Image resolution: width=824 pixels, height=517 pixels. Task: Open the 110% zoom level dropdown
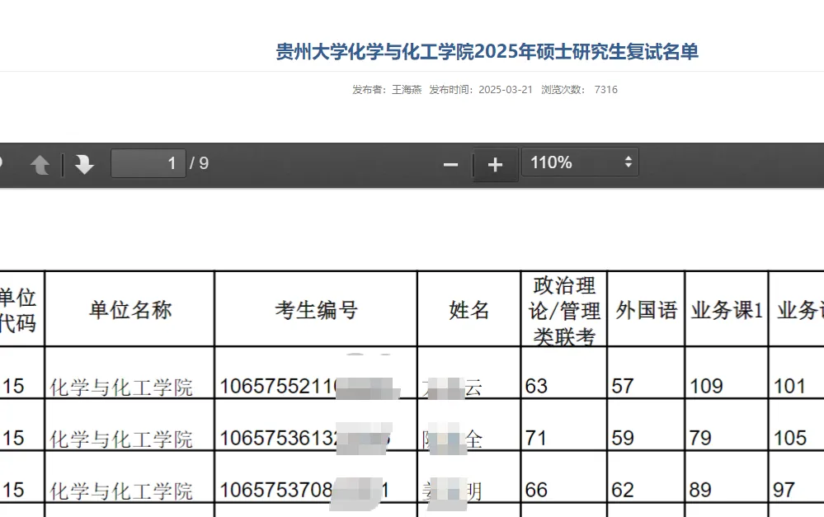click(x=580, y=162)
